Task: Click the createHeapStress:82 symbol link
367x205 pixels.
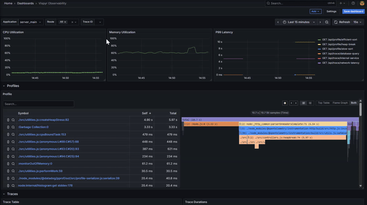Action: (44, 120)
